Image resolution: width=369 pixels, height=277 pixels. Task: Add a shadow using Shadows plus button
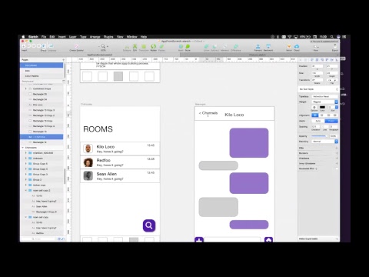[x=337, y=159]
